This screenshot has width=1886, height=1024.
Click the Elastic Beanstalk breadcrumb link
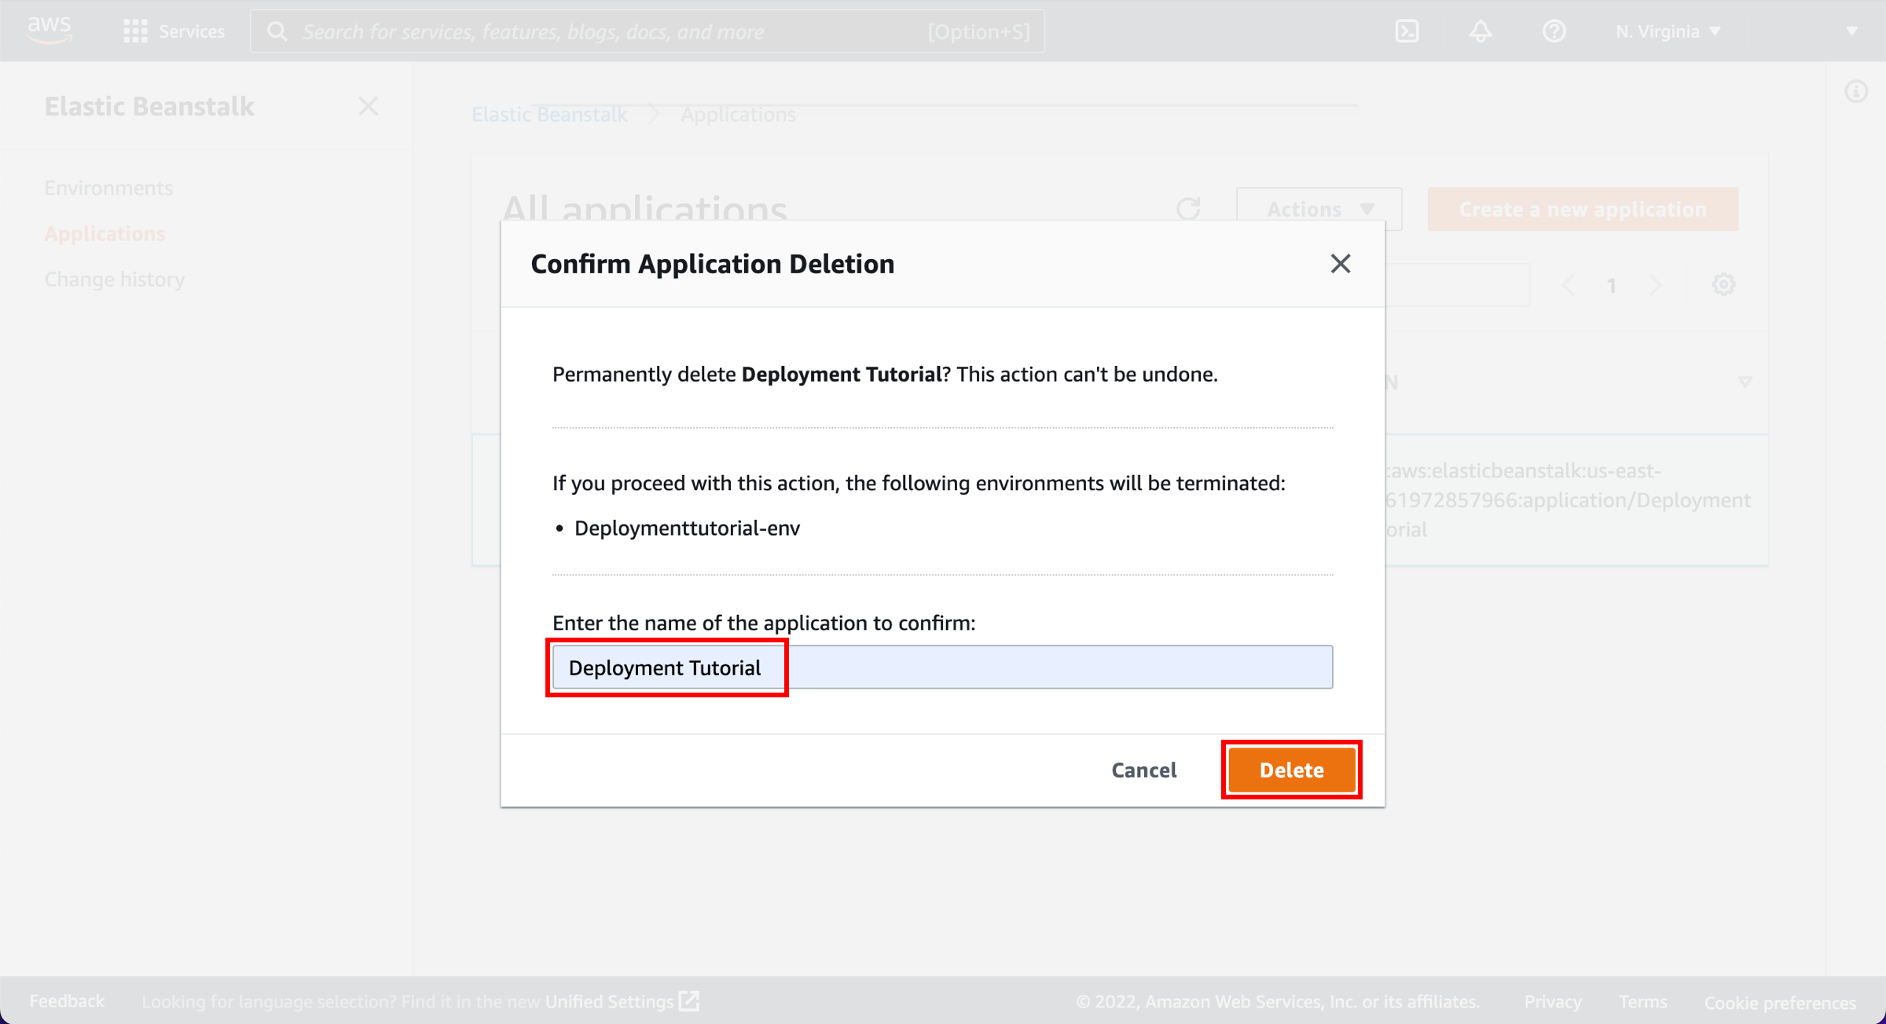(549, 115)
